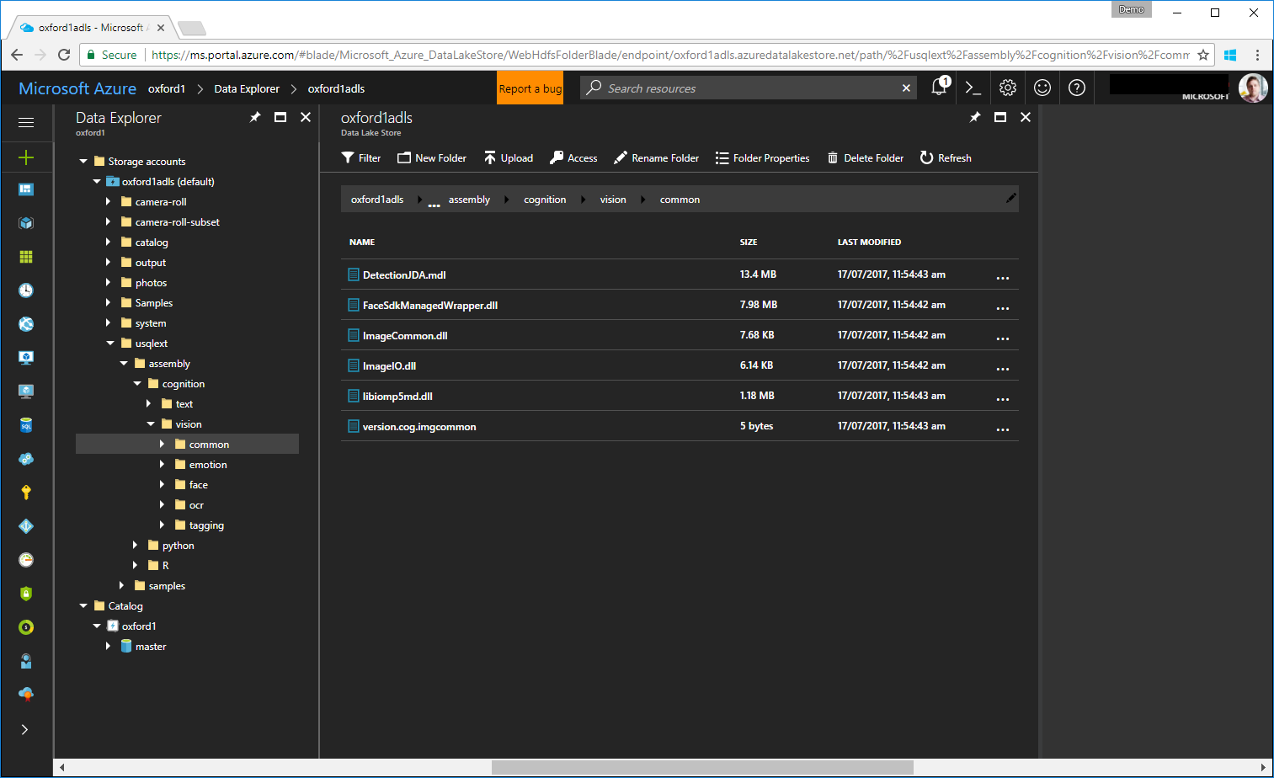
Task: Click Upload in the toolbar
Action: (509, 157)
